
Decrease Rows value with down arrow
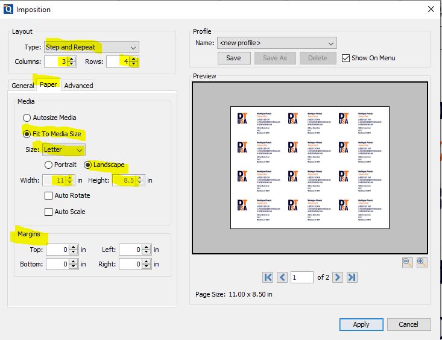(x=134, y=64)
